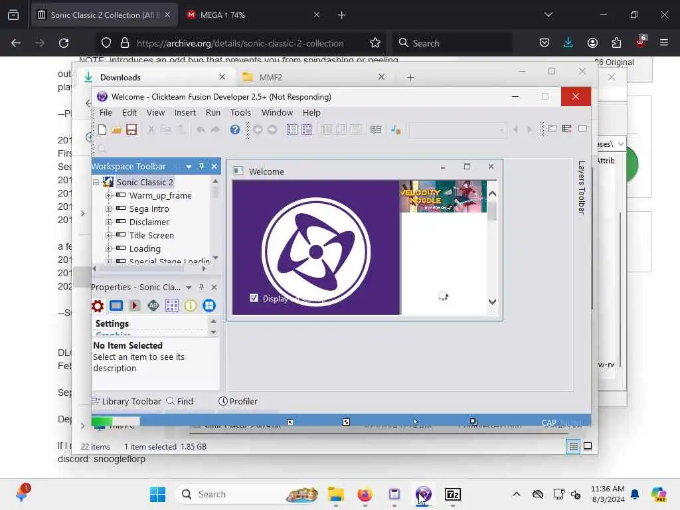Click the workspace tree horizontal scroll right arrow

(x=204, y=268)
